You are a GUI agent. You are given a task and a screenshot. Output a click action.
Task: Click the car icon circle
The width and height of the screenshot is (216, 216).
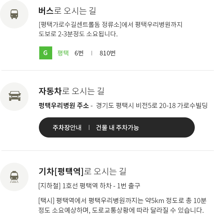[x=14, y=96]
